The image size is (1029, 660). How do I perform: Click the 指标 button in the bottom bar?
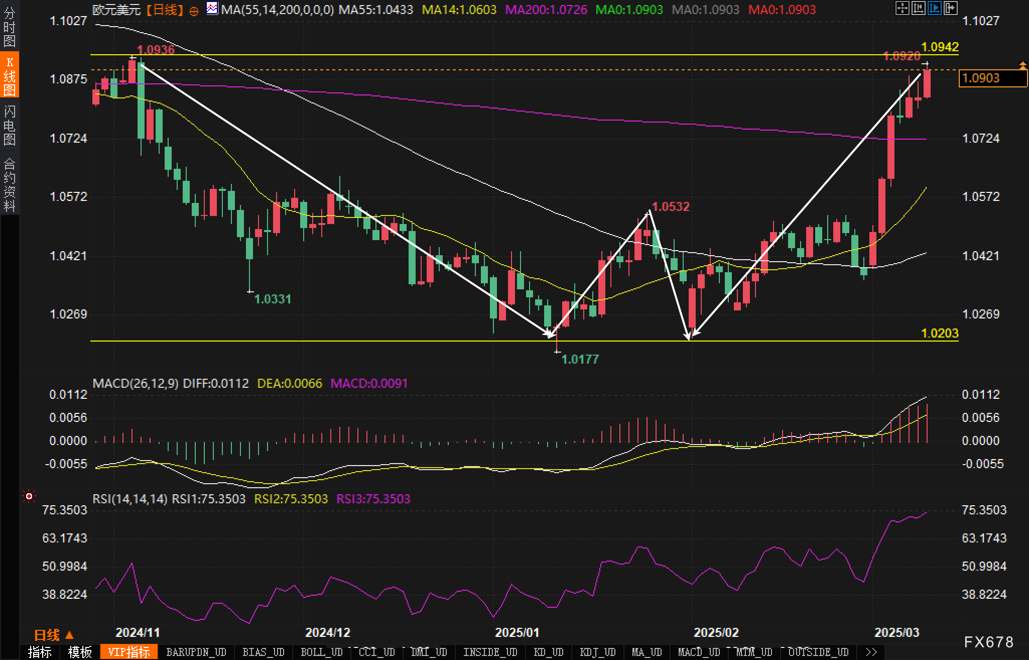click(x=40, y=652)
